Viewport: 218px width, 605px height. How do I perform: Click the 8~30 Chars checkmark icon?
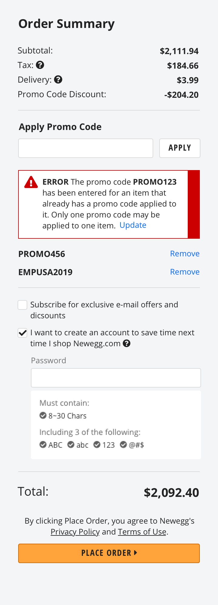pyautogui.click(x=43, y=415)
